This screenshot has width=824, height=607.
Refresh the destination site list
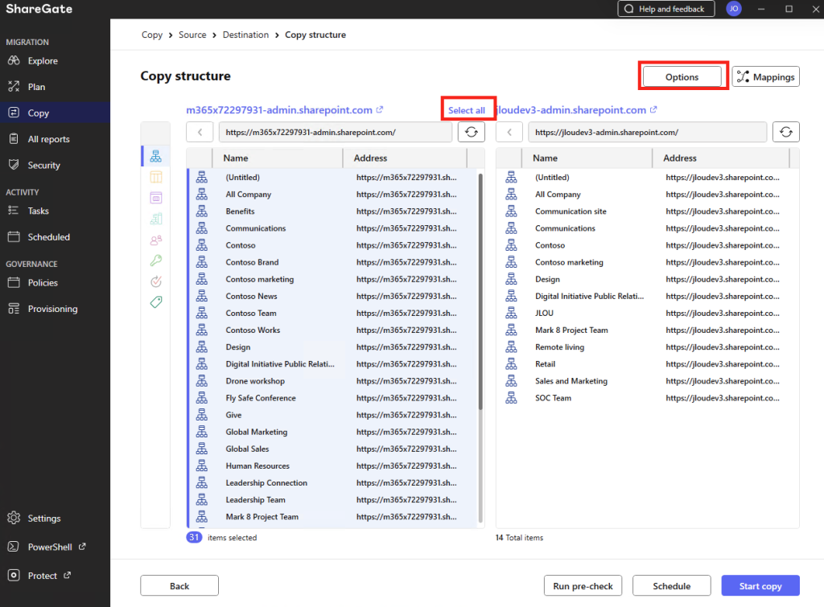click(785, 133)
